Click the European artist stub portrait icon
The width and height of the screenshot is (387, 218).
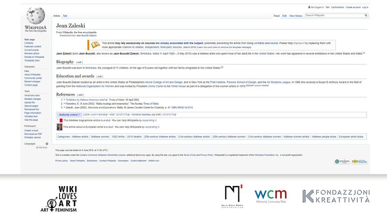coord(60,127)
